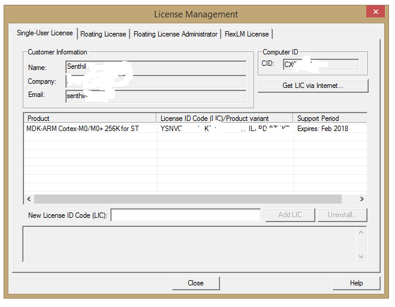Viewport: 395px width, 307px height.
Task: Click the License ID Code column header
Action: [225, 118]
